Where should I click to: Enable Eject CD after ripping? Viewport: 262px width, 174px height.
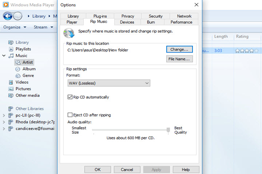pos(70,115)
